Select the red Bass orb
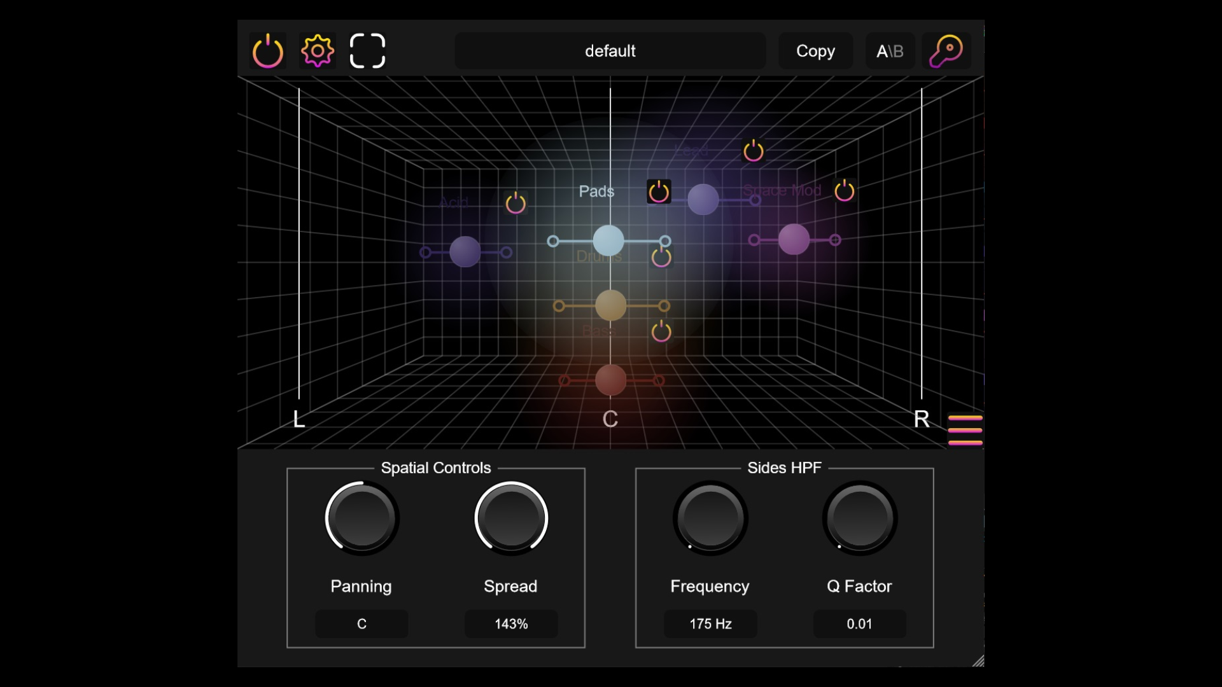 (x=610, y=380)
